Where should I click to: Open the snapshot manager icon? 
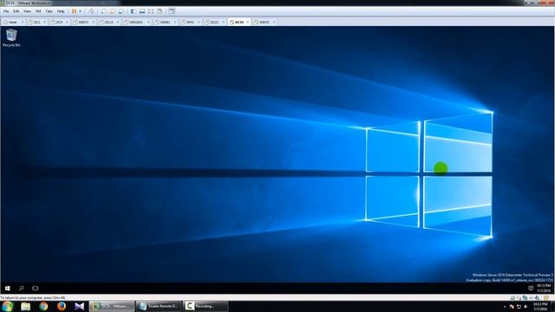tap(121, 11)
